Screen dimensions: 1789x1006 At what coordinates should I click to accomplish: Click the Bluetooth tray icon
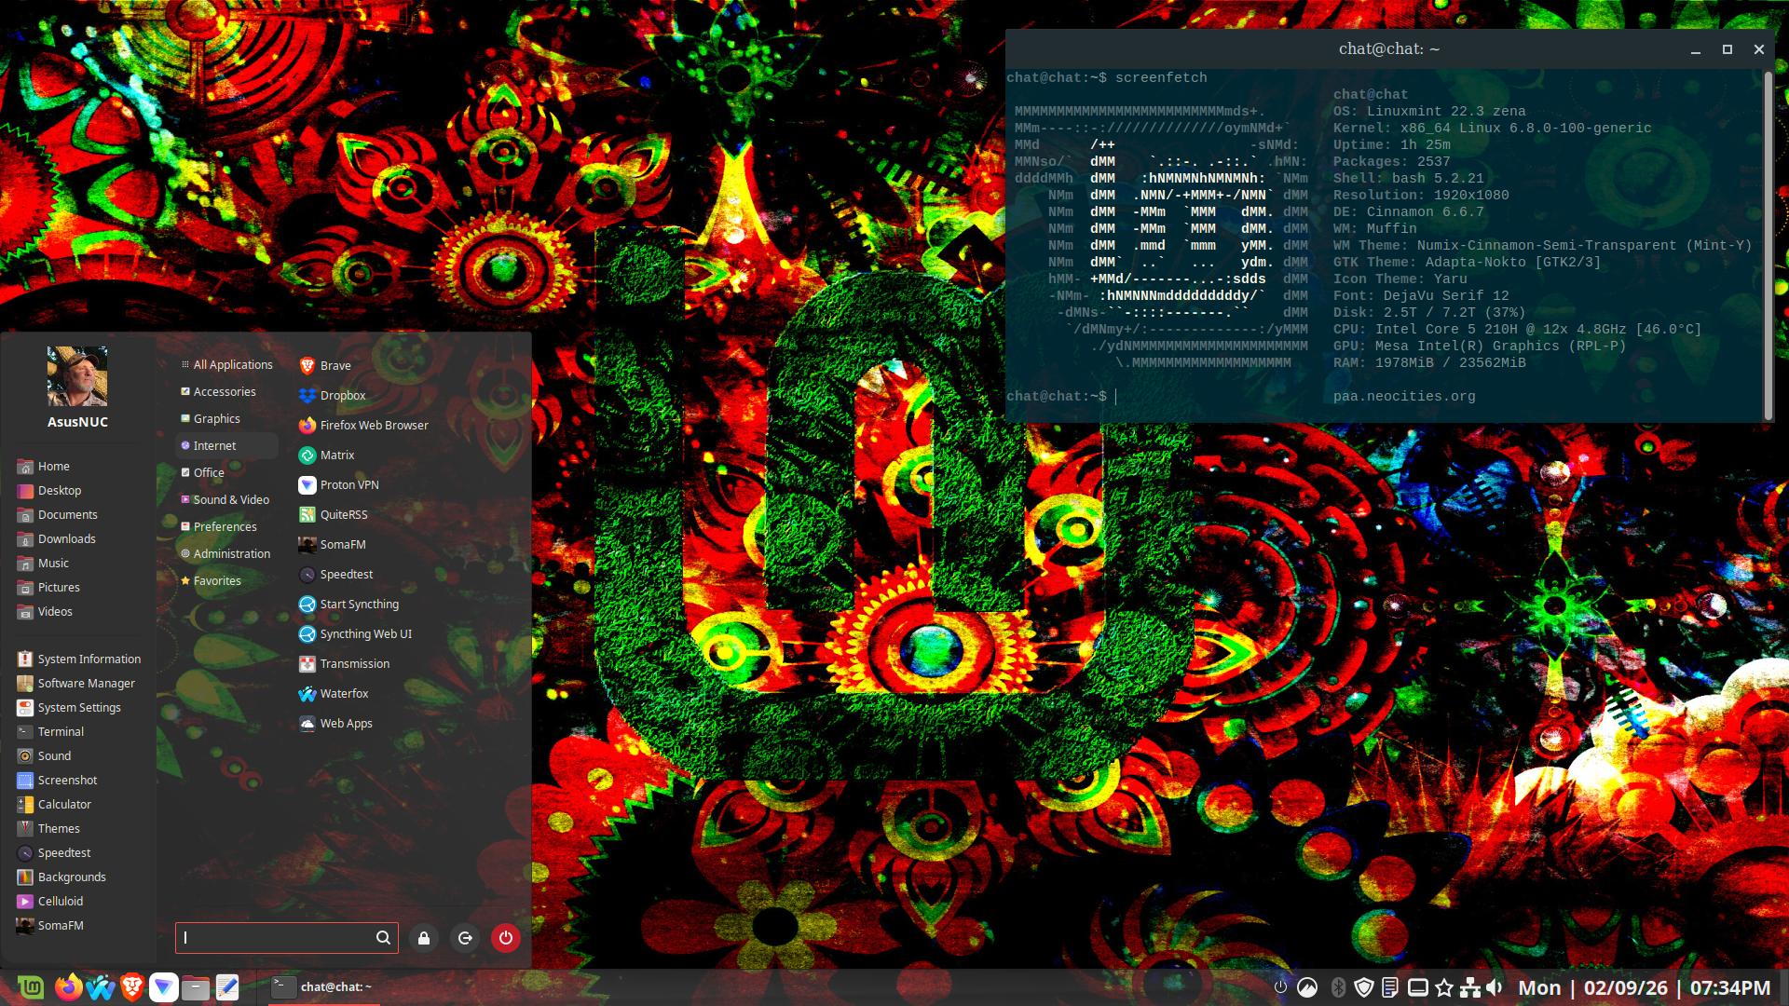[x=1338, y=987]
